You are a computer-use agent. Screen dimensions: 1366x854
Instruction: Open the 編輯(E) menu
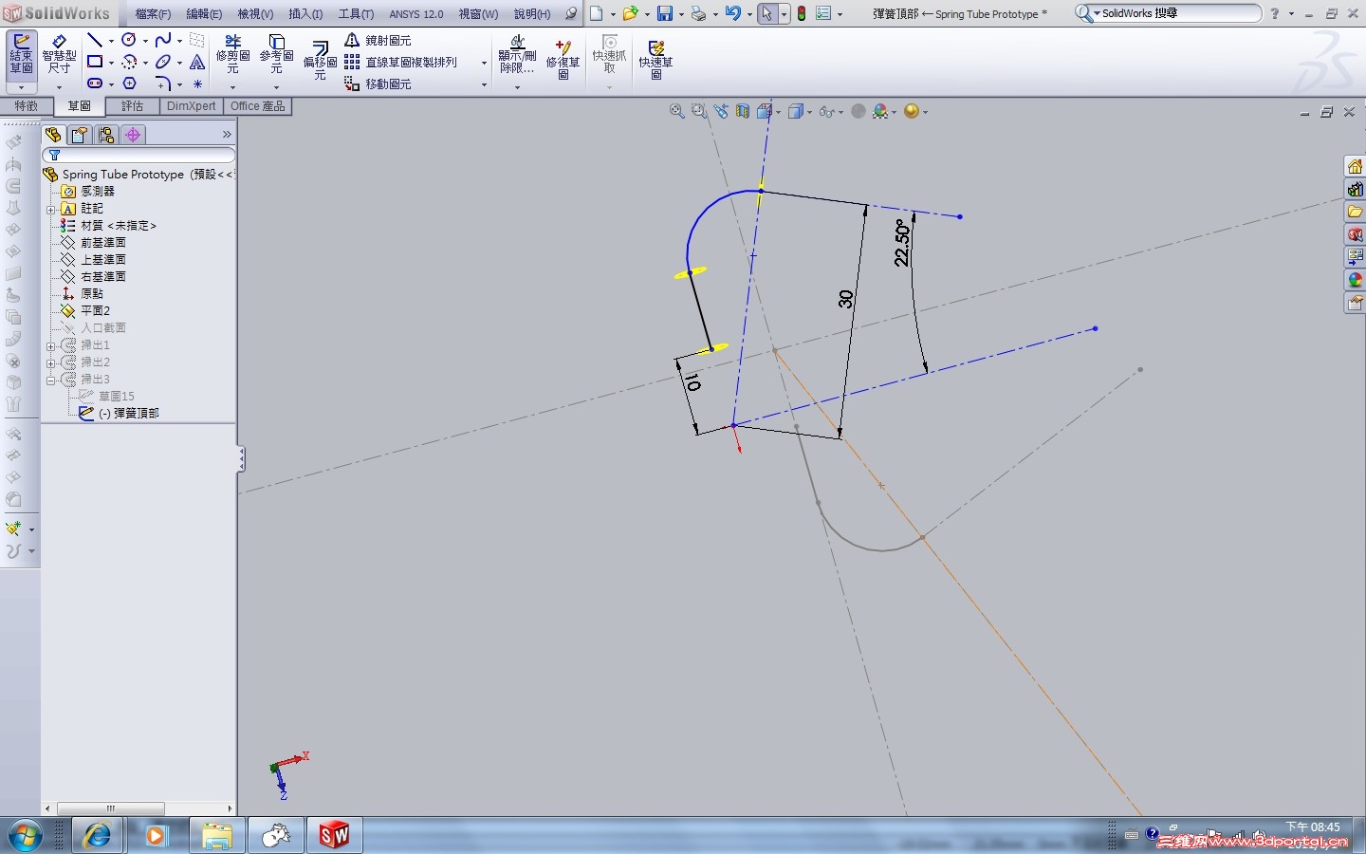(204, 14)
